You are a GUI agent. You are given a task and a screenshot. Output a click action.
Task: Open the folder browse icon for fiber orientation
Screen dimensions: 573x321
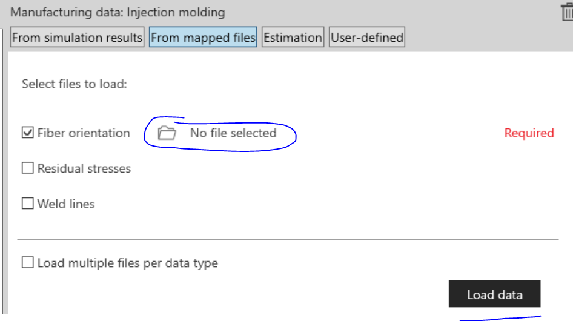click(167, 133)
